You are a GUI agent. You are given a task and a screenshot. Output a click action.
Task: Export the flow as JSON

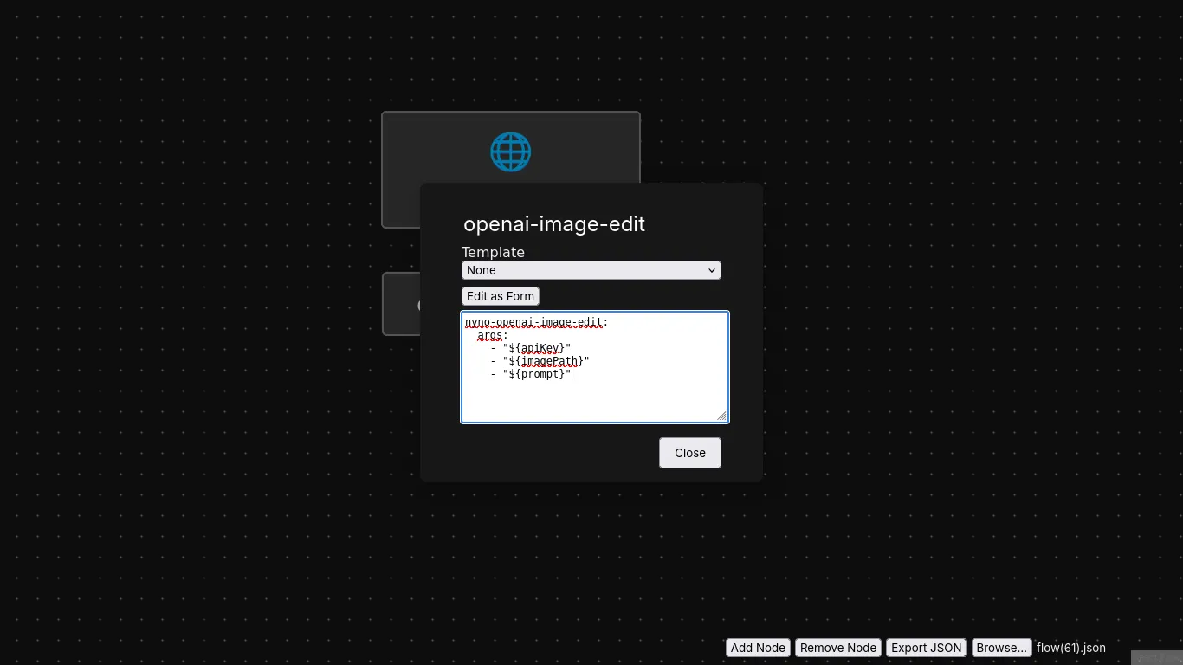pos(926,647)
